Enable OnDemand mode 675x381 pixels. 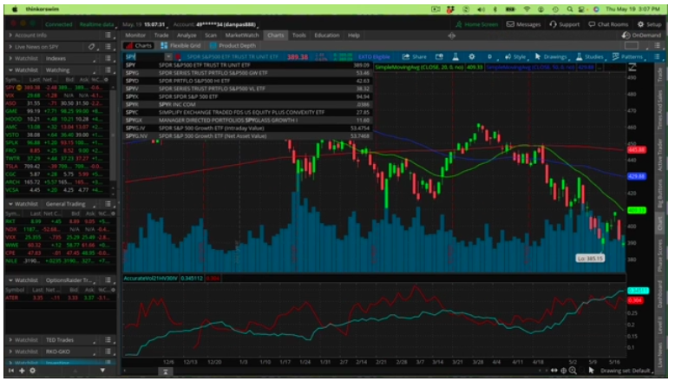click(641, 36)
